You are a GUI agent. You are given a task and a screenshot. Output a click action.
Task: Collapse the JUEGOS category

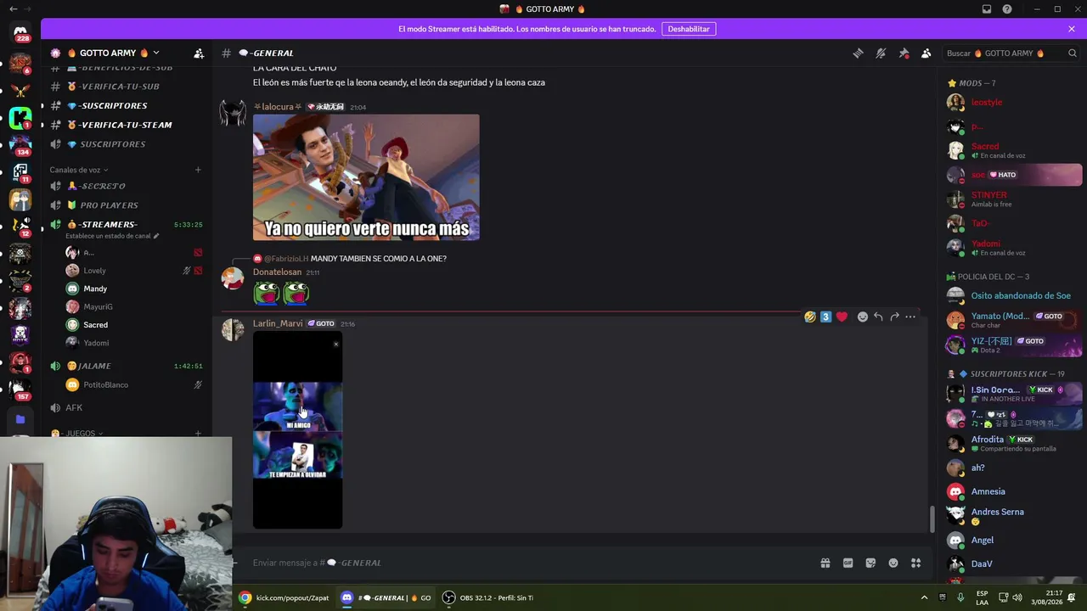76,434
